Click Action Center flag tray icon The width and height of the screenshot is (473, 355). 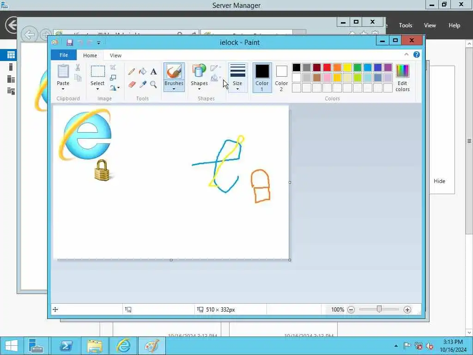coord(407,346)
